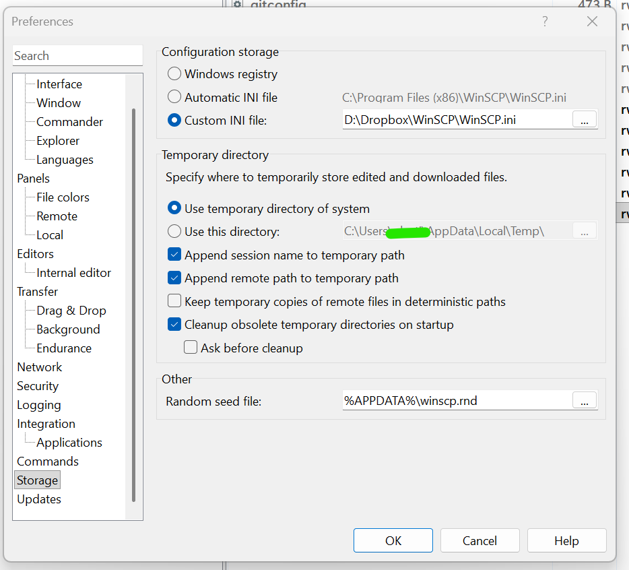Viewport: 629px width, 570px height.
Task: Check Ask before cleanup option
Action: [x=191, y=348]
